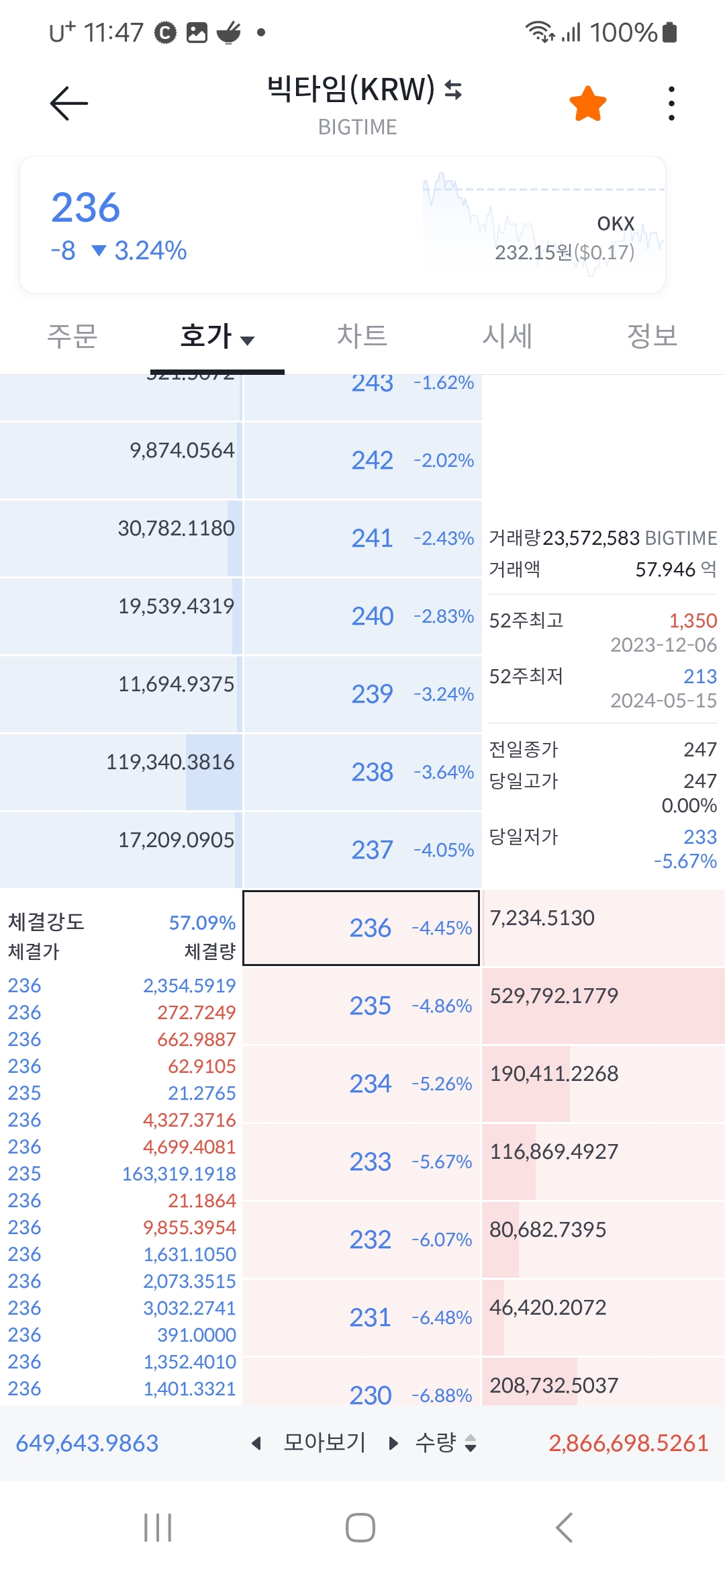Tap ask quantity 9,874.0564
Screen dimensions: 725x1572
pyautogui.click(x=182, y=451)
